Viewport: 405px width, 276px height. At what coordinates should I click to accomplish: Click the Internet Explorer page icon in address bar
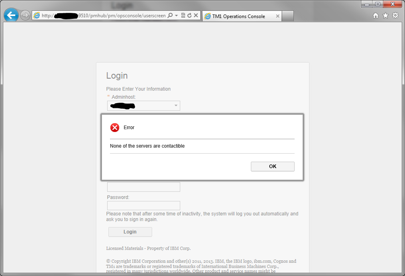[x=37, y=16]
